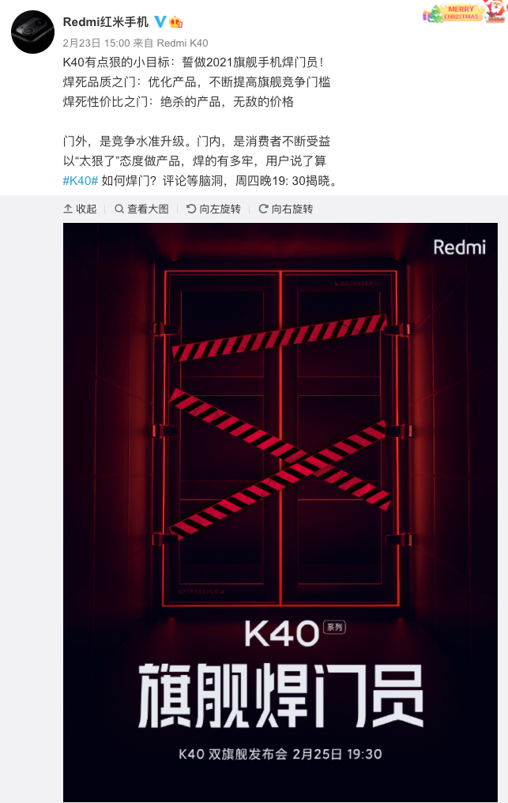Open the Redmi profile avatar
This screenshot has width=508, height=803.
pos(32,32)
